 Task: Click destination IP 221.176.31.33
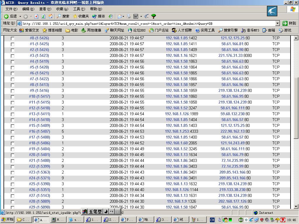point(231,55)
